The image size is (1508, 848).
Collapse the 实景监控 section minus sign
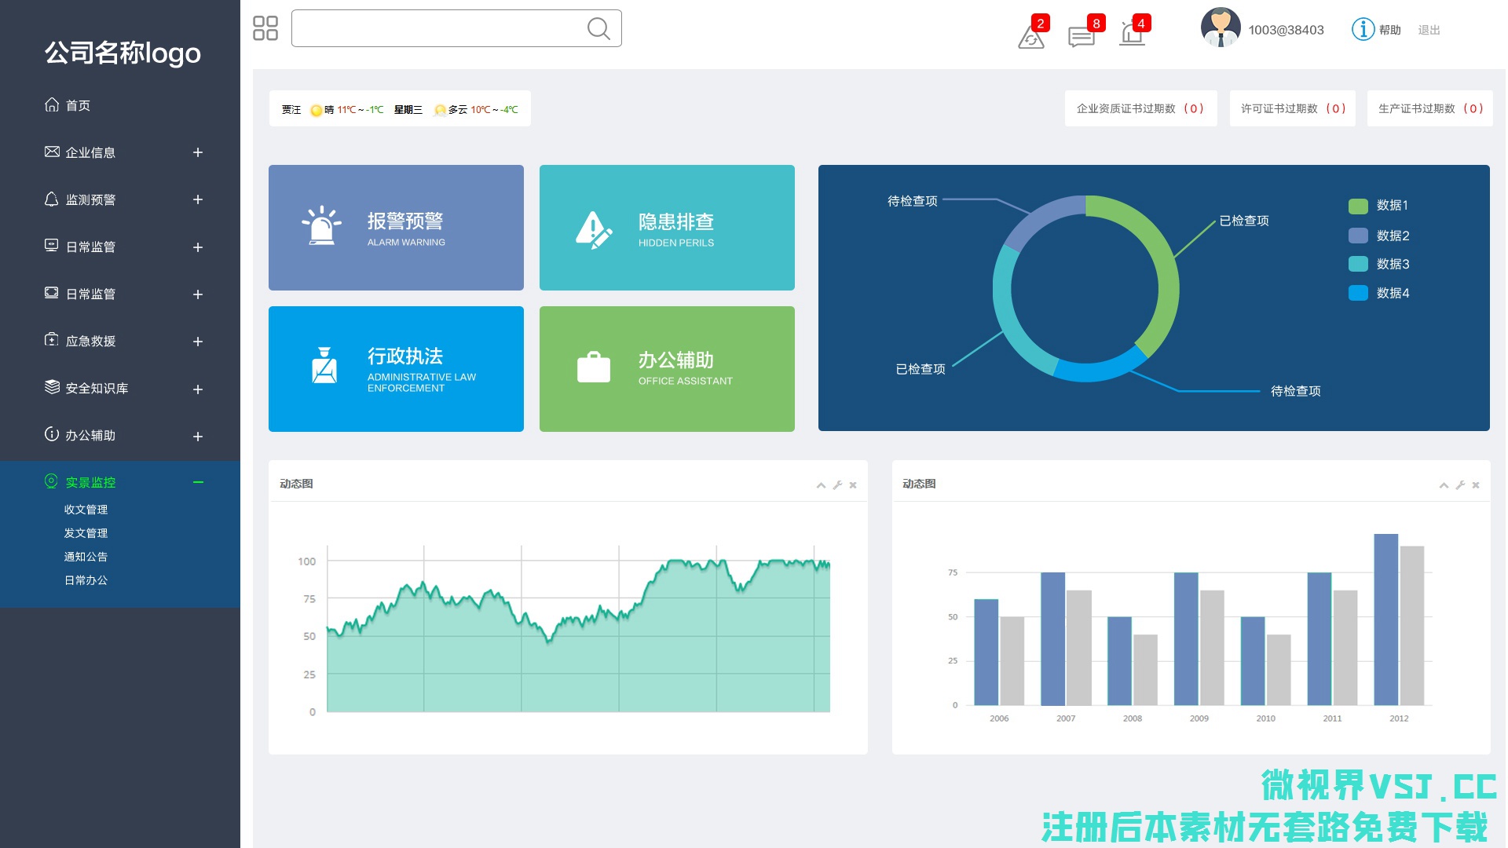click(198, 482)
